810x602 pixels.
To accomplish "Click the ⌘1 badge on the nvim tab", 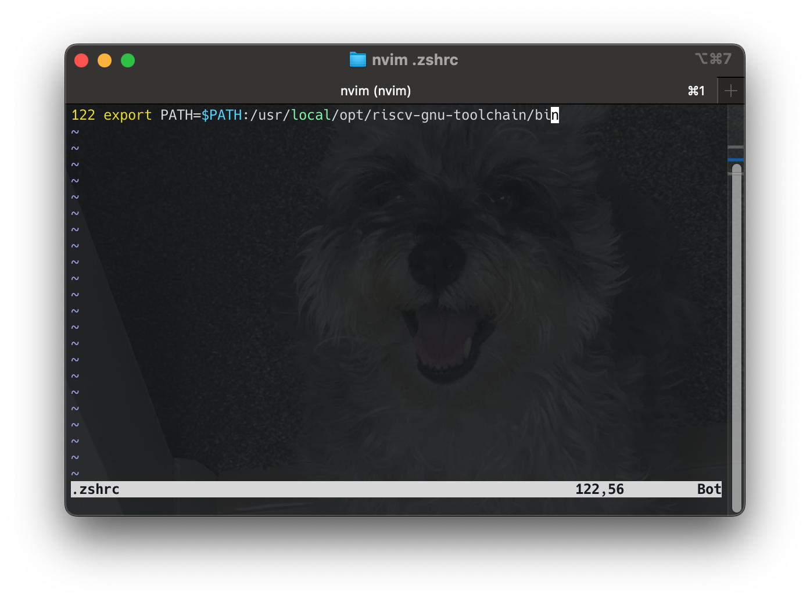I will [696, 91].
